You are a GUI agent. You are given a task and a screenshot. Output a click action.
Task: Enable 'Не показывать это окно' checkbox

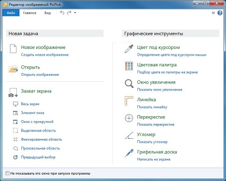pos(7,173)
